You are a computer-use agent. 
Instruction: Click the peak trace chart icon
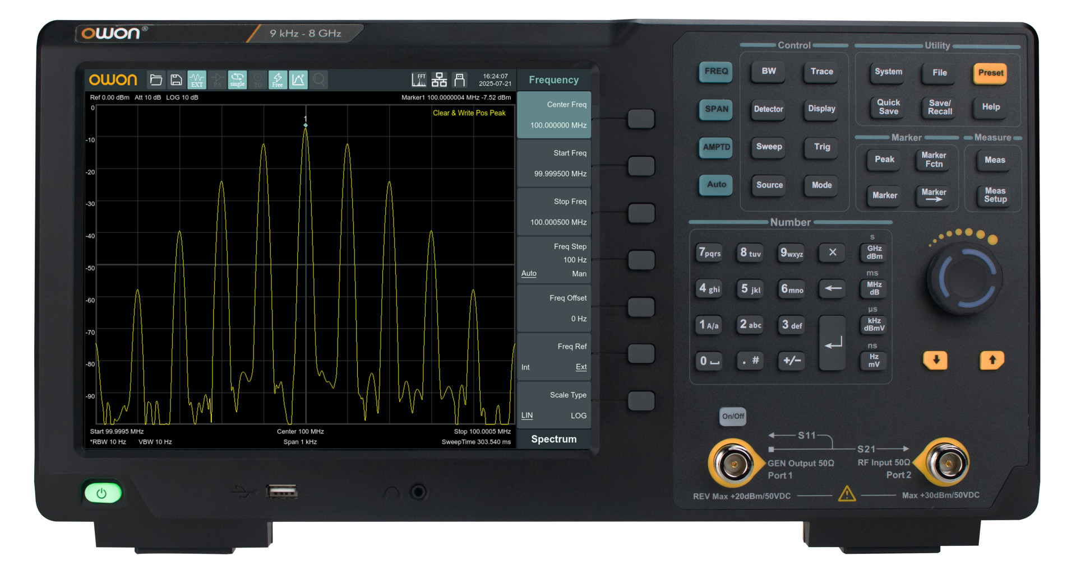298,80
